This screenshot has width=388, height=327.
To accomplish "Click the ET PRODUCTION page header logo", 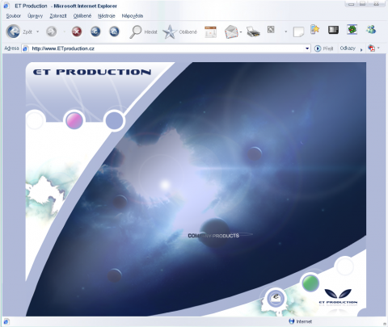I will click(x=92, y=72).
